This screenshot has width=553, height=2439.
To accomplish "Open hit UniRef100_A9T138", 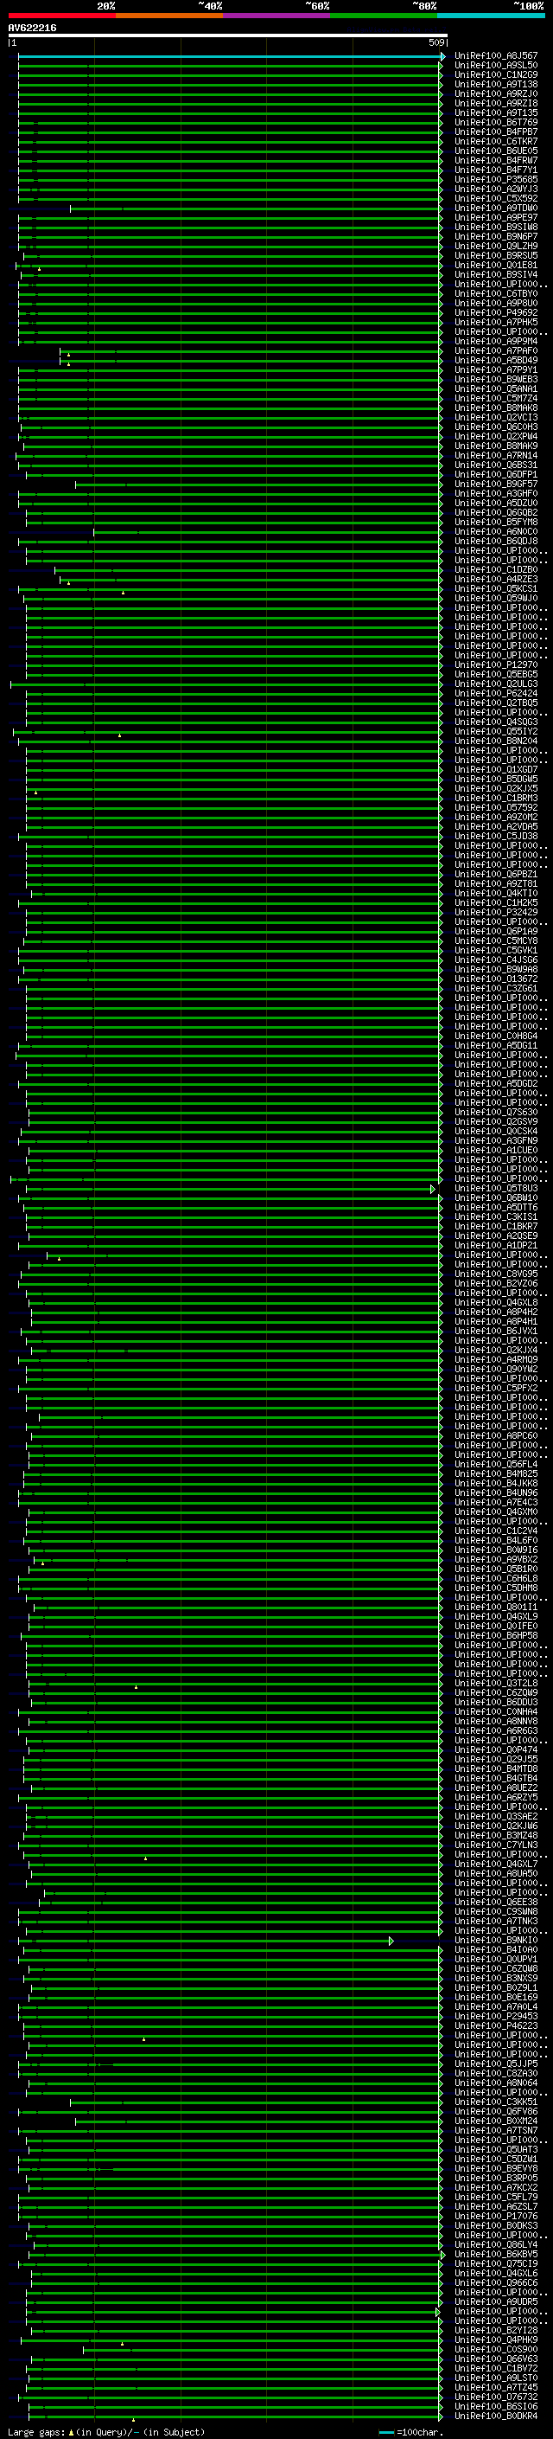I will [x=495, y=84].
